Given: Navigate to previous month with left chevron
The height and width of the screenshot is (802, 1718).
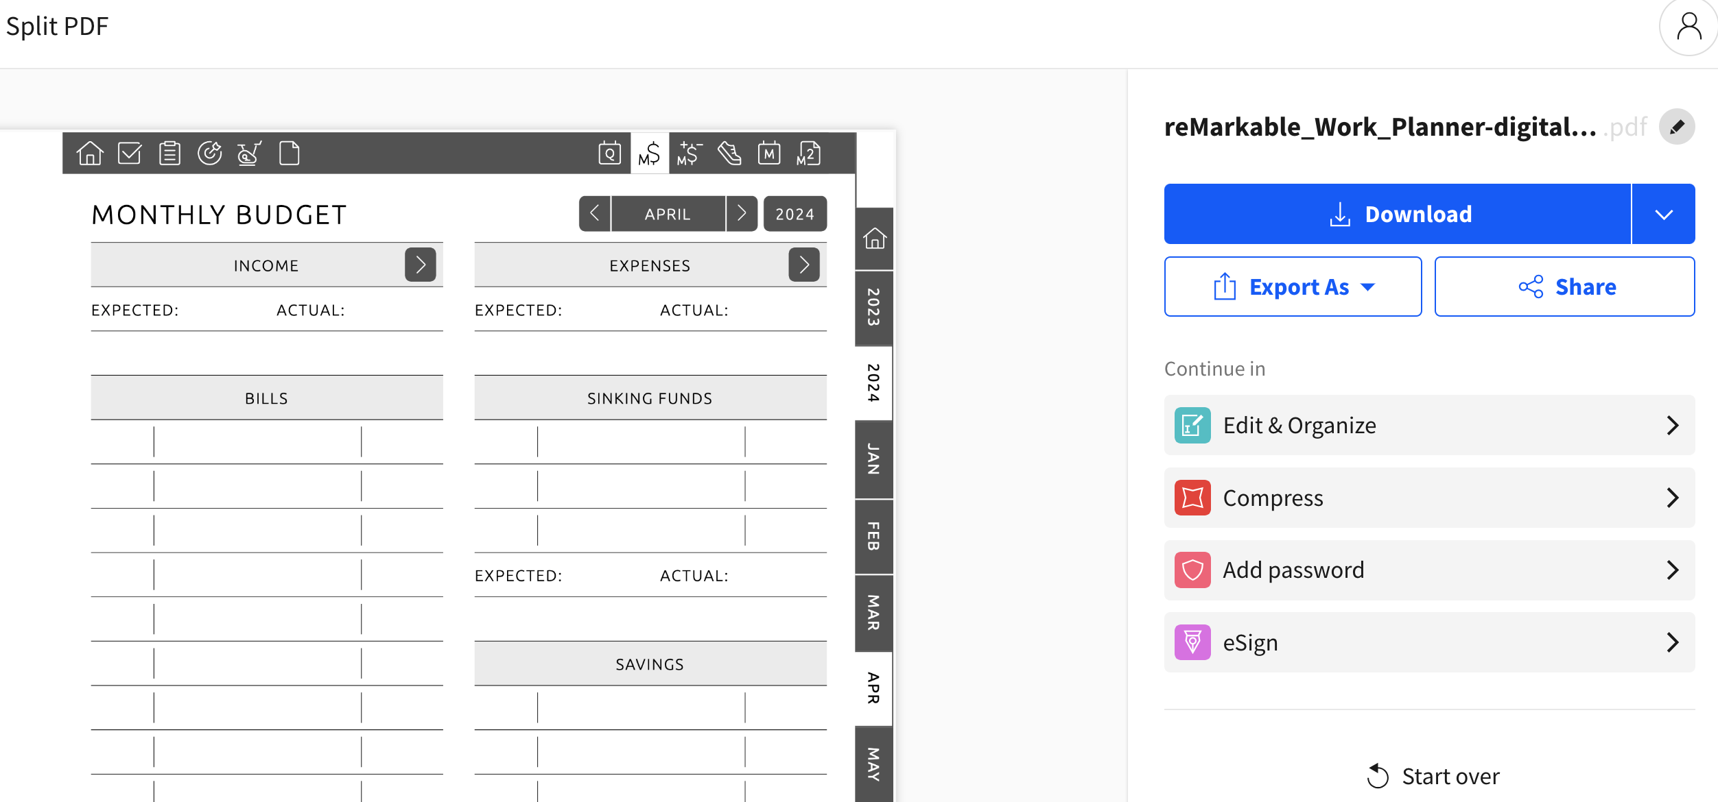Looking at the screenshot, I should coord(594,213).
